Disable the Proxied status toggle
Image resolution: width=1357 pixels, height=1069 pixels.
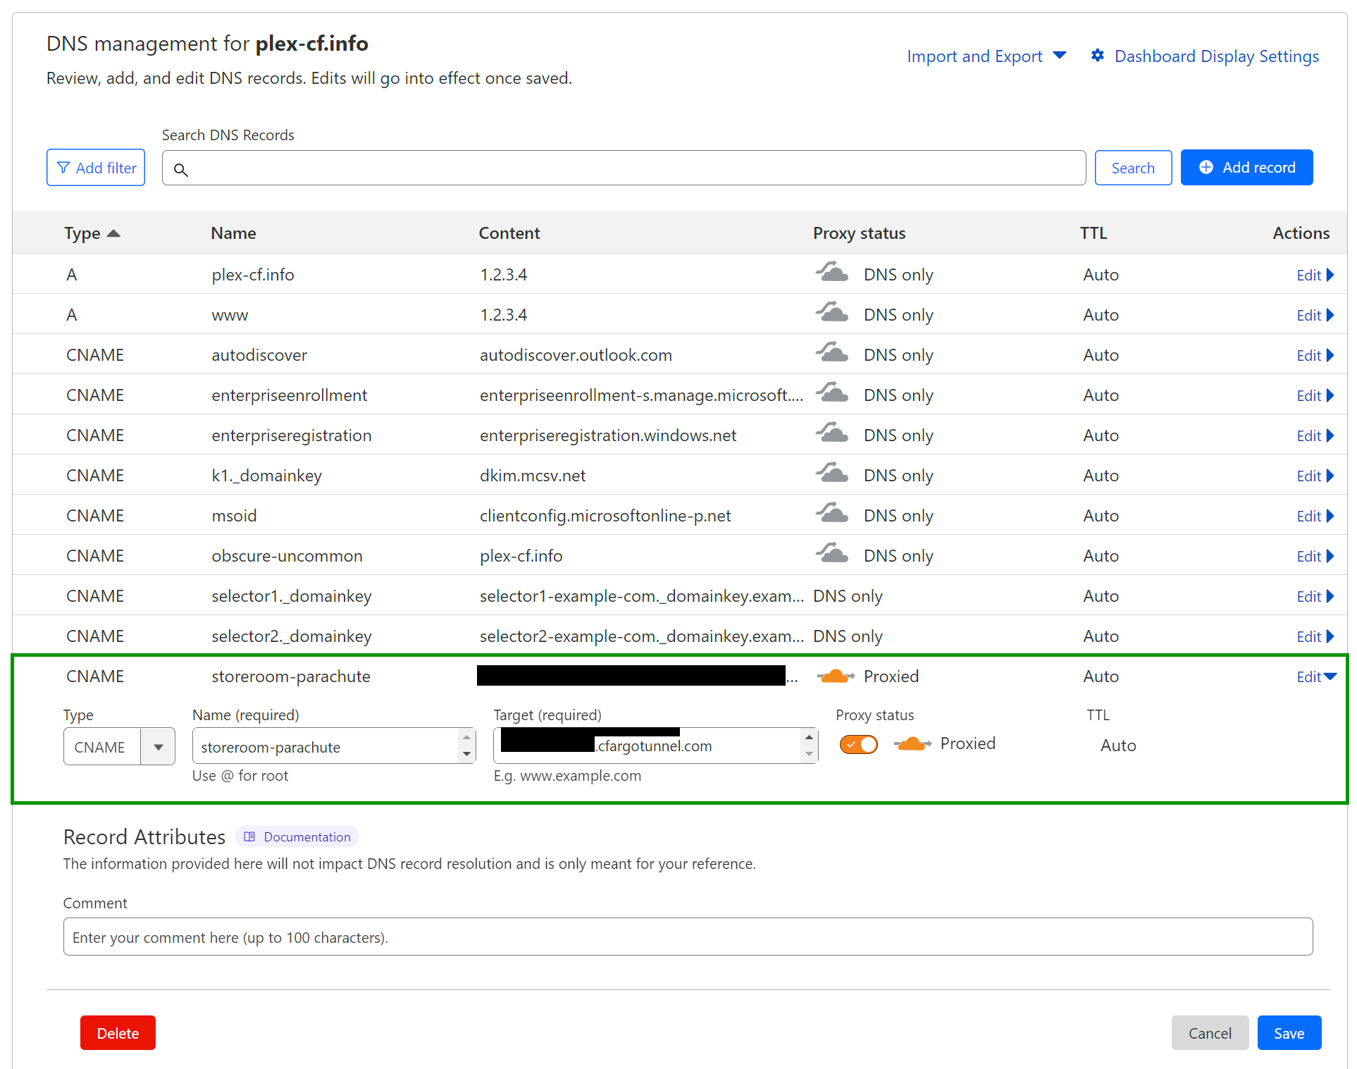click(x=858, y=745)
